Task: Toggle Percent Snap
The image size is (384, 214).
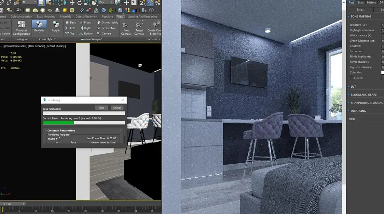Action: [158, 3]
